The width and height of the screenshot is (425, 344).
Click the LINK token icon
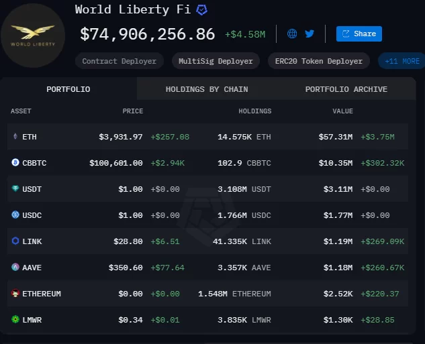[15, 241]
